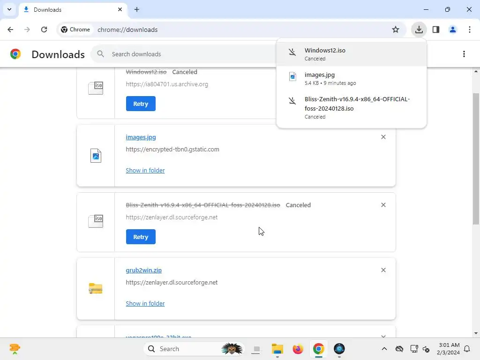Select images.jpg in downloads popup
The width and height of the screenshot is (480, 360).
(352, 78)
